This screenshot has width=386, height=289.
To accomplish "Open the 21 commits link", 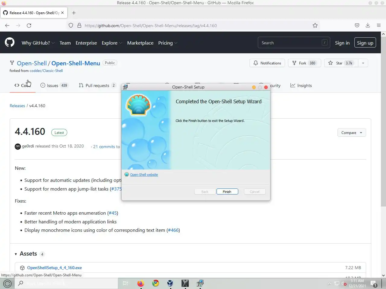I will click(104, 147).
